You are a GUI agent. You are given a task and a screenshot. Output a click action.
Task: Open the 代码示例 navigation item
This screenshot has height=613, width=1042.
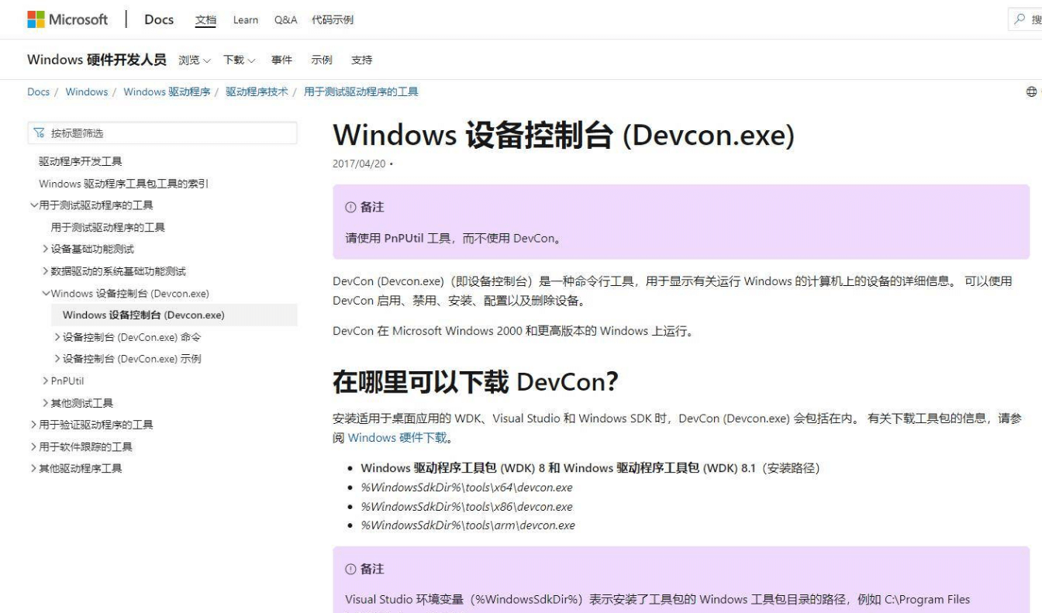coord(333,20)
